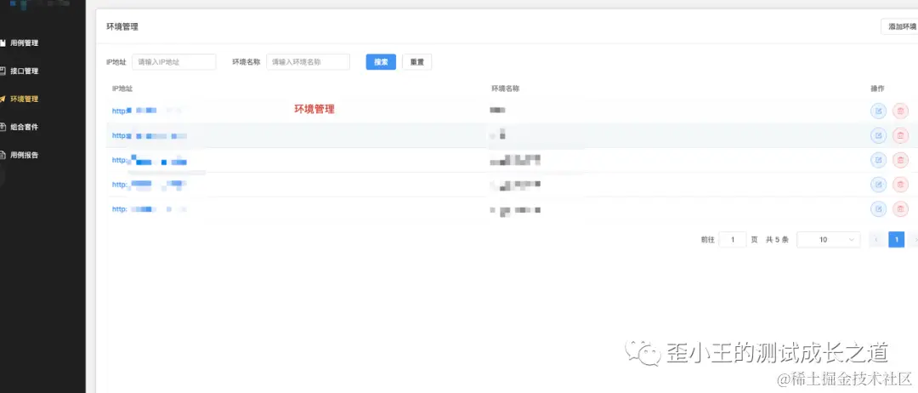Select 环境管理 in the sidebar
Image resolution: width=918 pixels, height=393 pixels.
pyautogui.click(x=24, y=99)
